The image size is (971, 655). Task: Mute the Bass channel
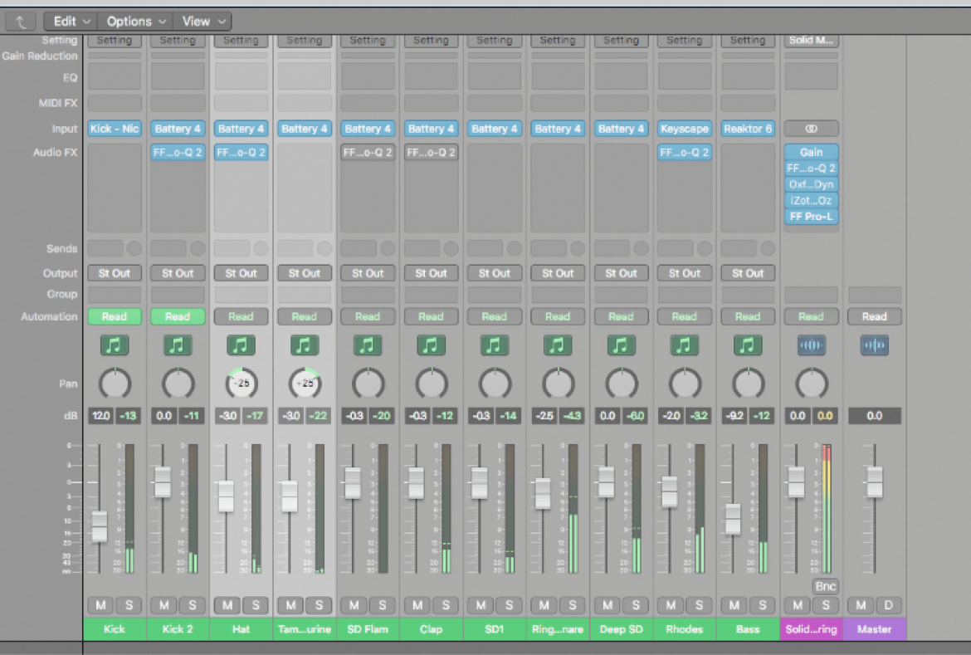click(734, 605)
